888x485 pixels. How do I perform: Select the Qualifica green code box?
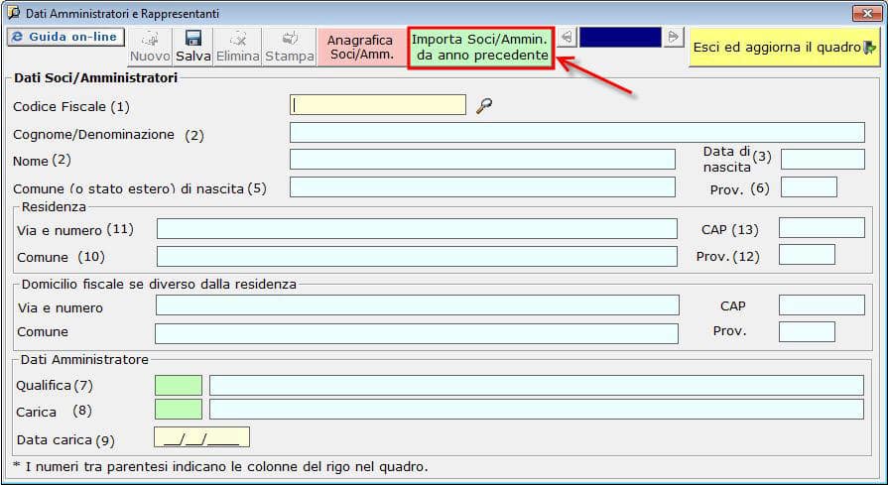pyautogui.click(x=179, y=385)
